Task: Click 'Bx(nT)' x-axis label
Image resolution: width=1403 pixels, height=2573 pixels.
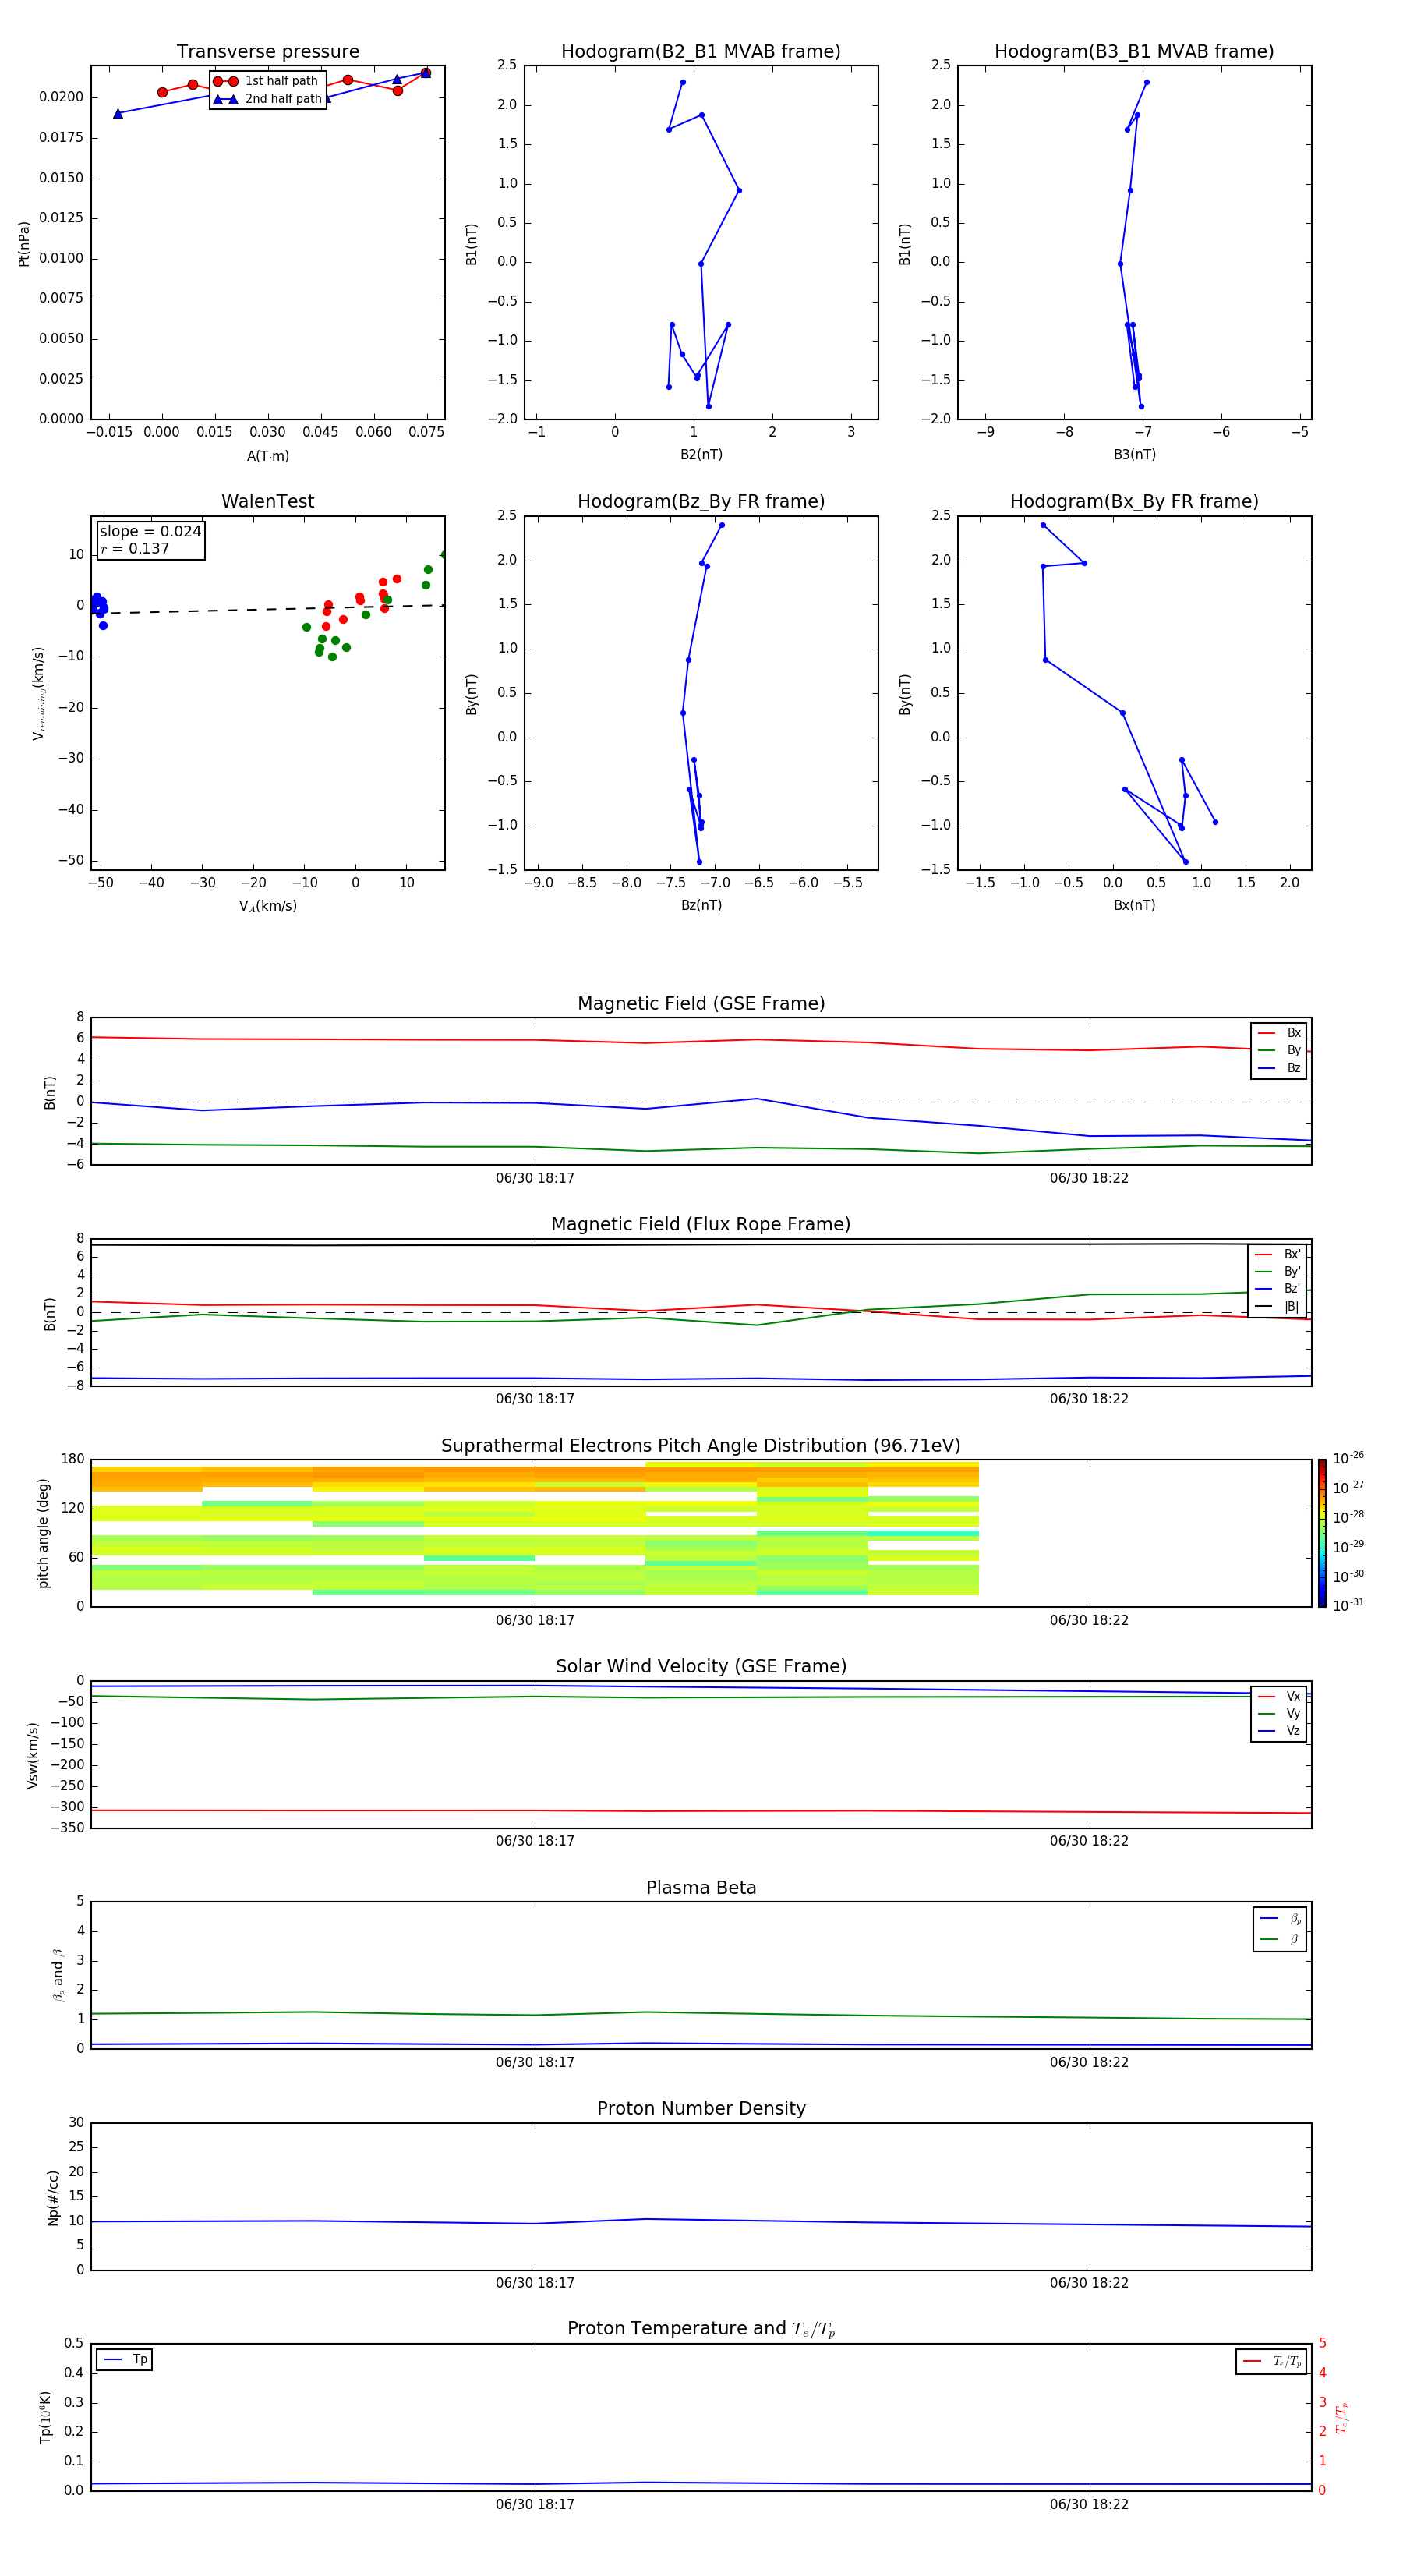Action: pyautogui.click(x=1134, y=906)
